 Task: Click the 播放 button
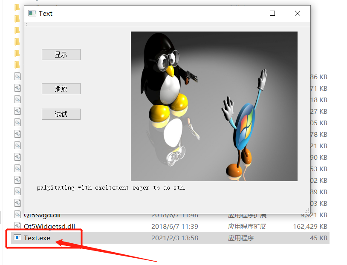point(61,89)
